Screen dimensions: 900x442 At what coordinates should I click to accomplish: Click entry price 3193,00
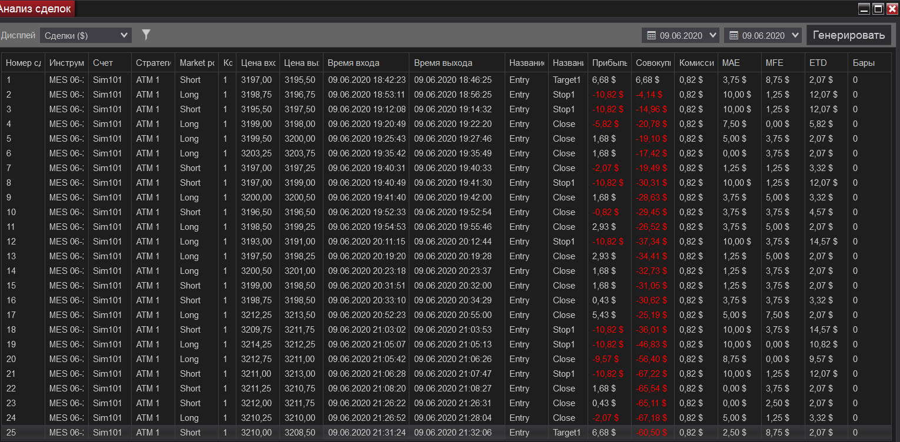(x=256, y=242)
